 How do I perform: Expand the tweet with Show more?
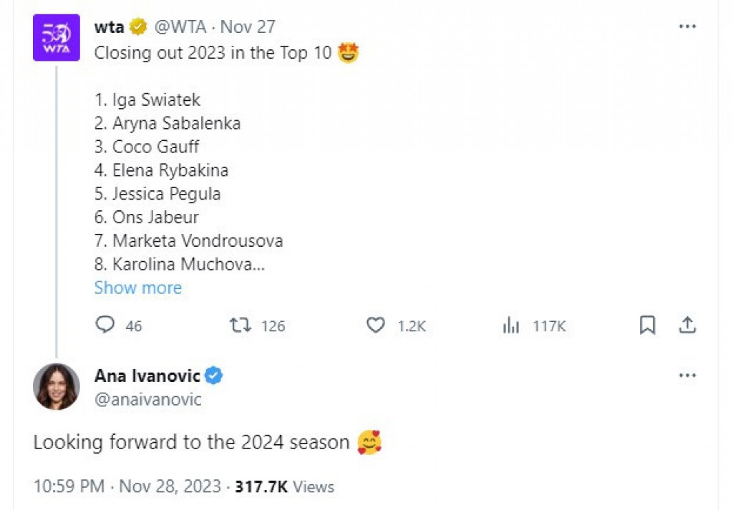pyautogui.click(x=138, y=288)
